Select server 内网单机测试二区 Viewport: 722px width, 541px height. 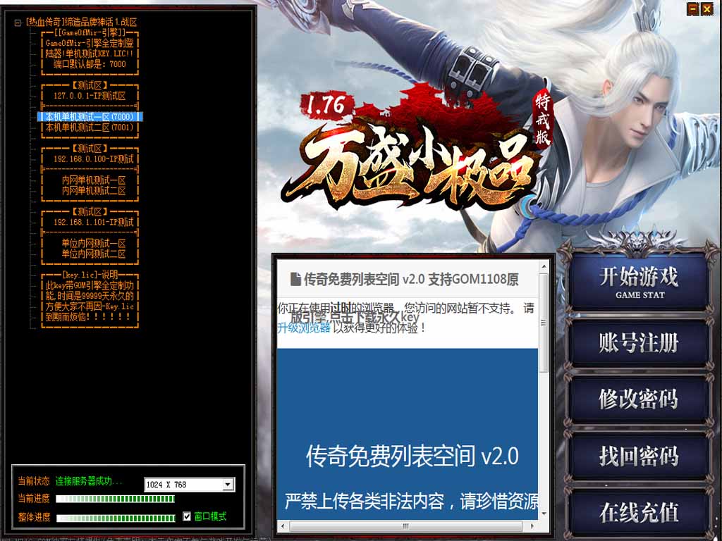coord(90,190)
